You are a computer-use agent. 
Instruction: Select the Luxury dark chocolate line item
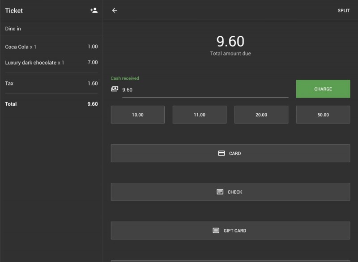point(51,62)
